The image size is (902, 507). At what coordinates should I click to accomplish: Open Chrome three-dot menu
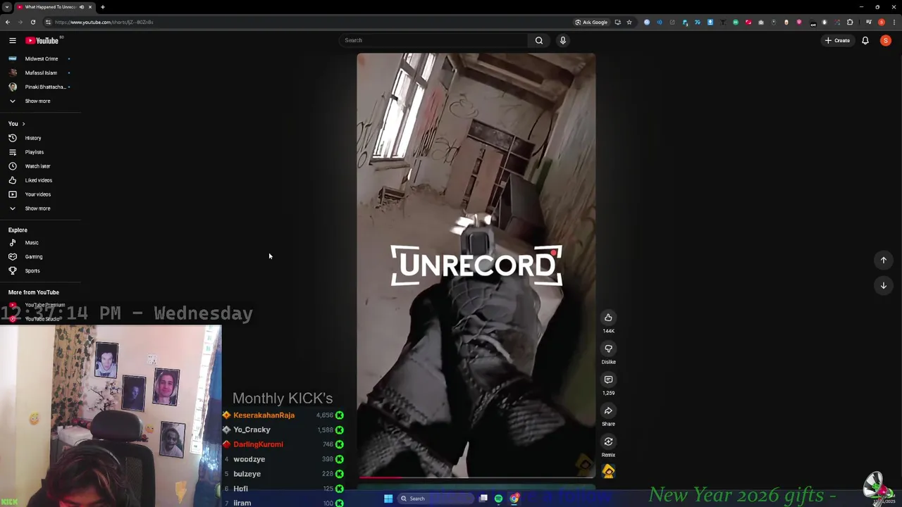894,22
